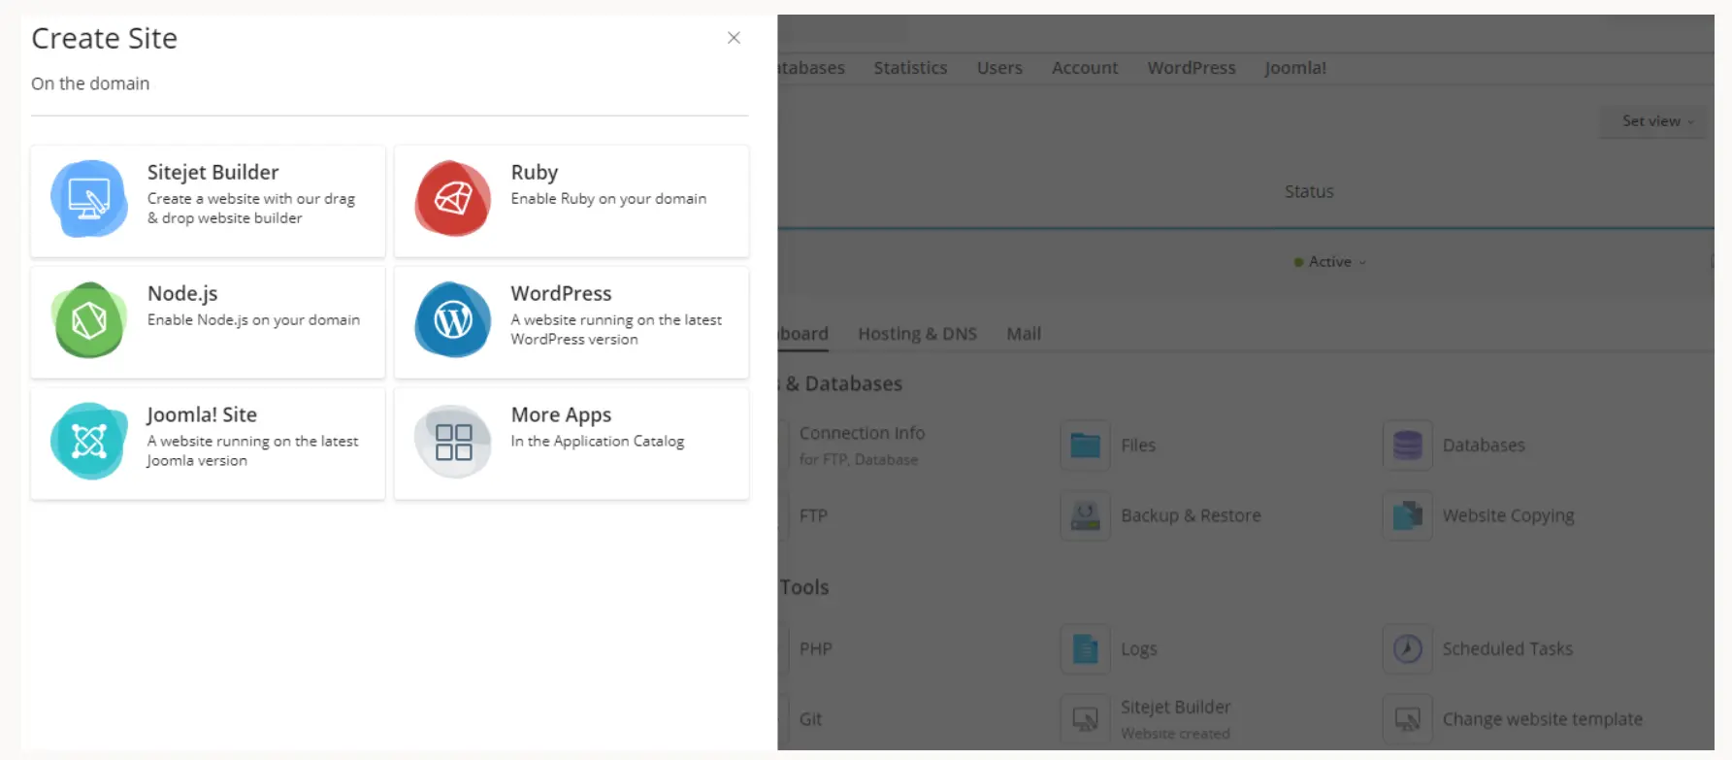The width and height of the screenshot is (1732, 760).
Task: Switch to the Hosting & DNS tab
Action: click(x=917, y=334)
